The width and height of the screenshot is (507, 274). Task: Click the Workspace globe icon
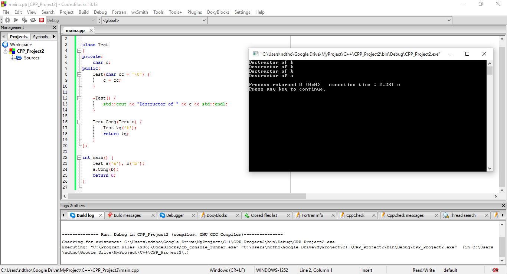4,44
